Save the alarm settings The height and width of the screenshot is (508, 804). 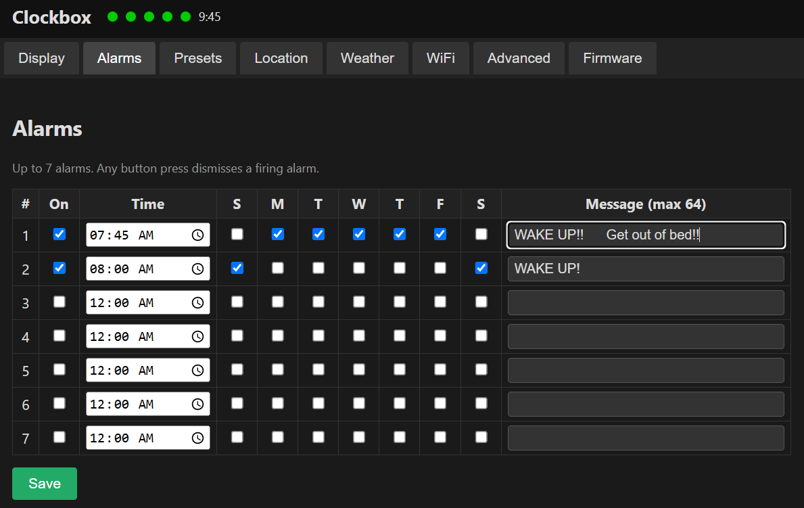click(x=45, y=484)
